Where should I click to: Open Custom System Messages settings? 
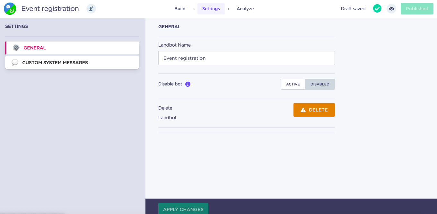[72, 63]
